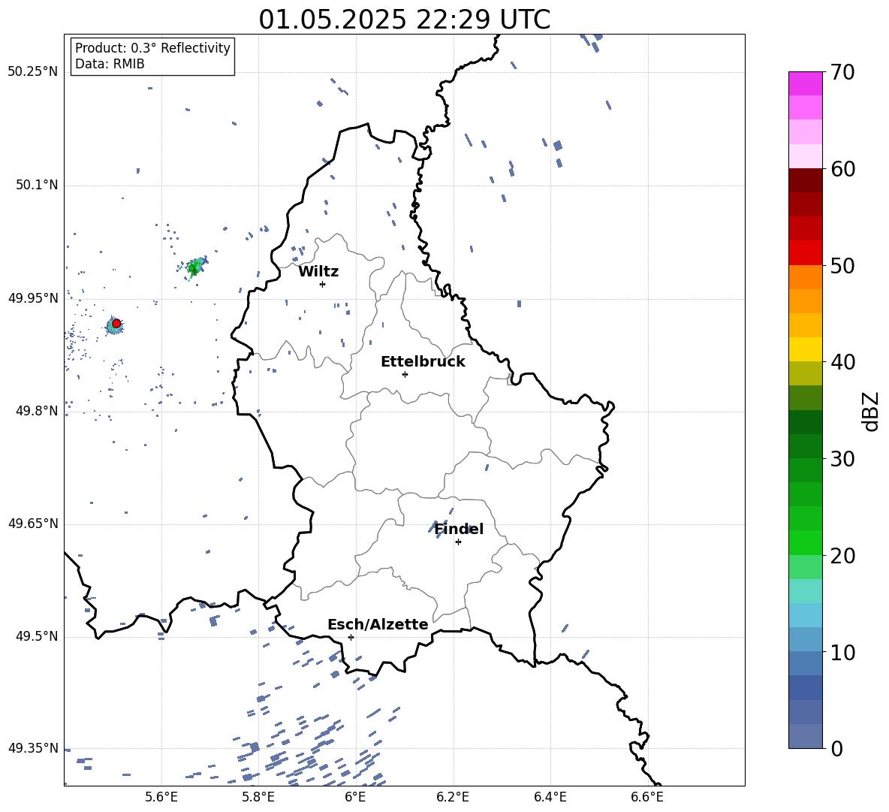The image size is (889, 812).
Task: Click the magenta top colorbar swatch
Action: click(x=805, y=83)
